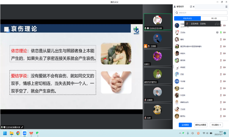Switch to the 未入会 tab
The image size is (229, 137).
[214, 18]
